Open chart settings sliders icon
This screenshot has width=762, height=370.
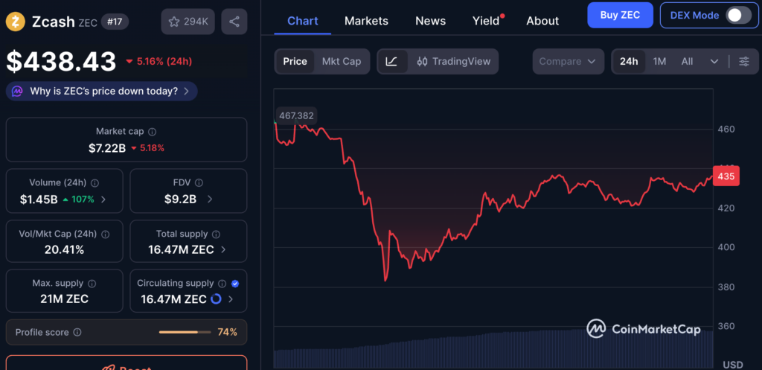[743, 61]
